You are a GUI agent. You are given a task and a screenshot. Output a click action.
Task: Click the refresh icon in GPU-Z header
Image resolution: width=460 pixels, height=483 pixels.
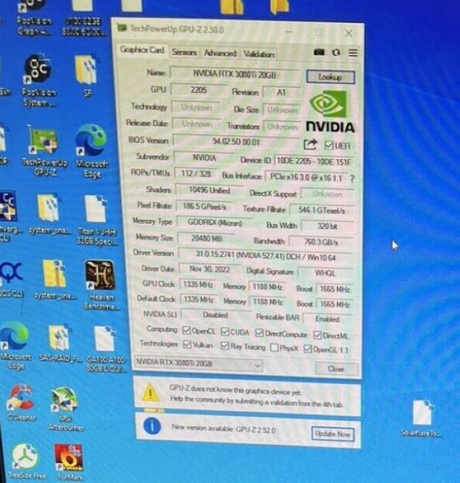336,52
